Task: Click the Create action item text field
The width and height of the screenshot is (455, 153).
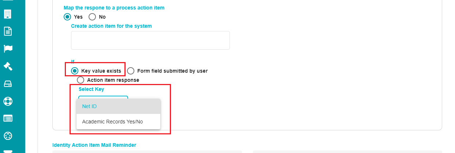Action: (150, 40)
